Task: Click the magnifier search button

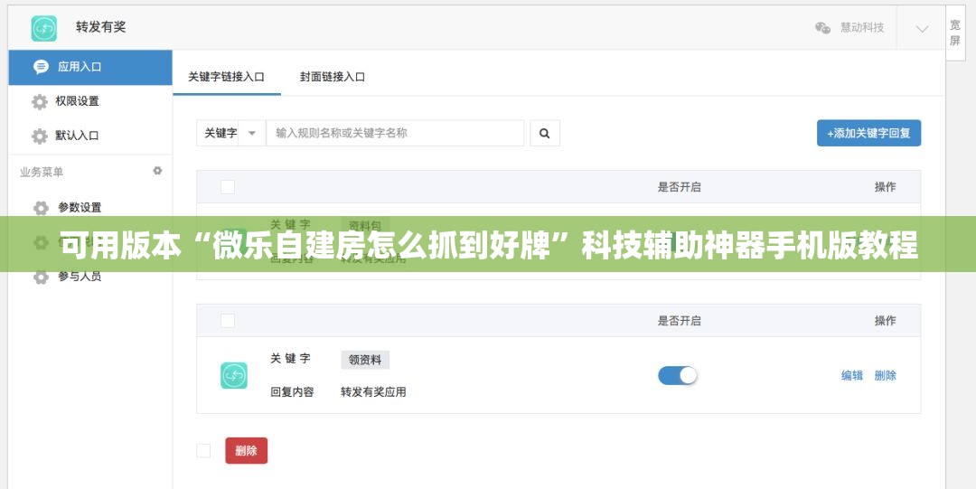Action: point(545,133)
